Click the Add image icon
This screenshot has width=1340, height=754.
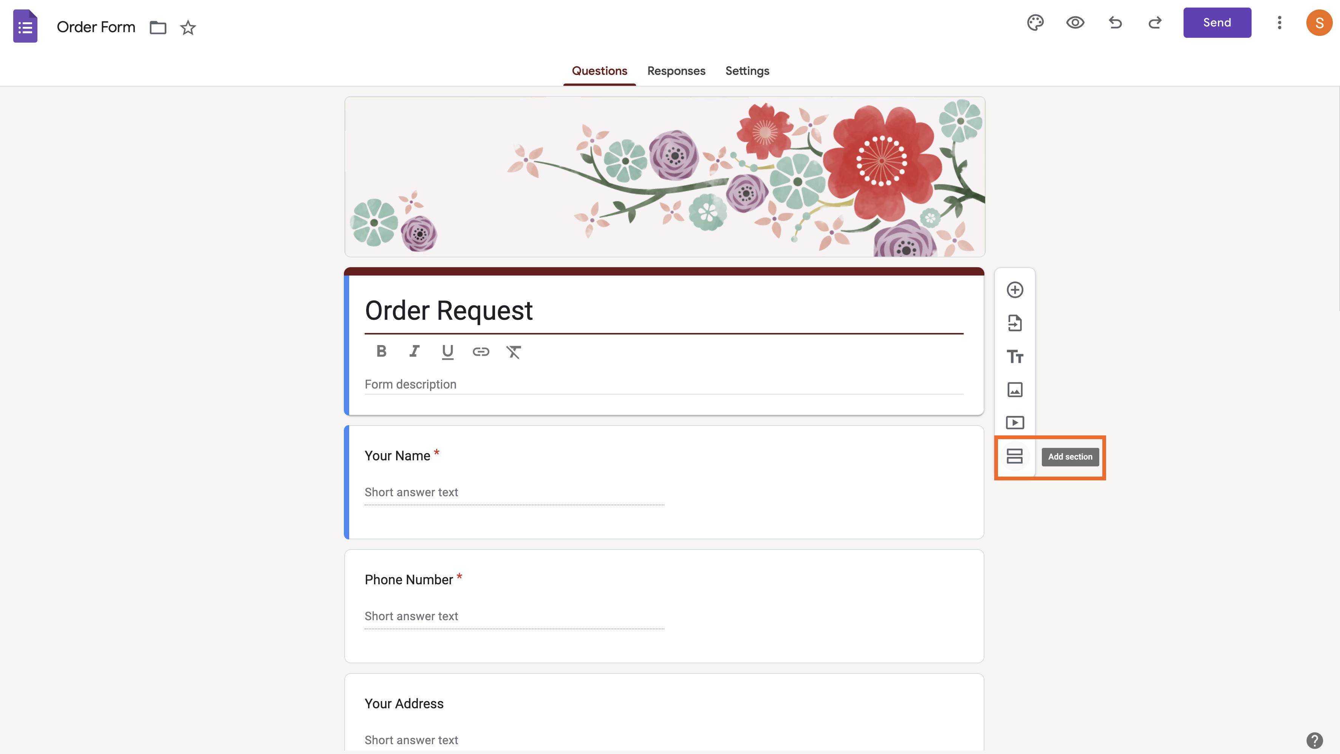(x=1014, y=390)
